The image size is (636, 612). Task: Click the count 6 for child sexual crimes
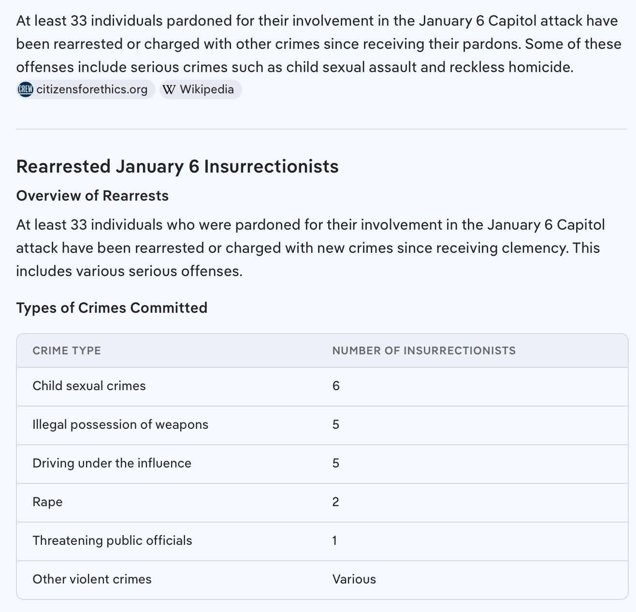pyautogui.click(x=336, y=386)
